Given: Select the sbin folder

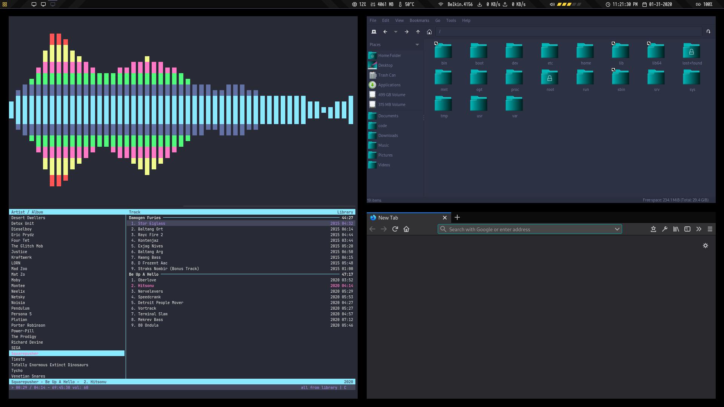Looking at the screenshot, I should click(621, 80).
